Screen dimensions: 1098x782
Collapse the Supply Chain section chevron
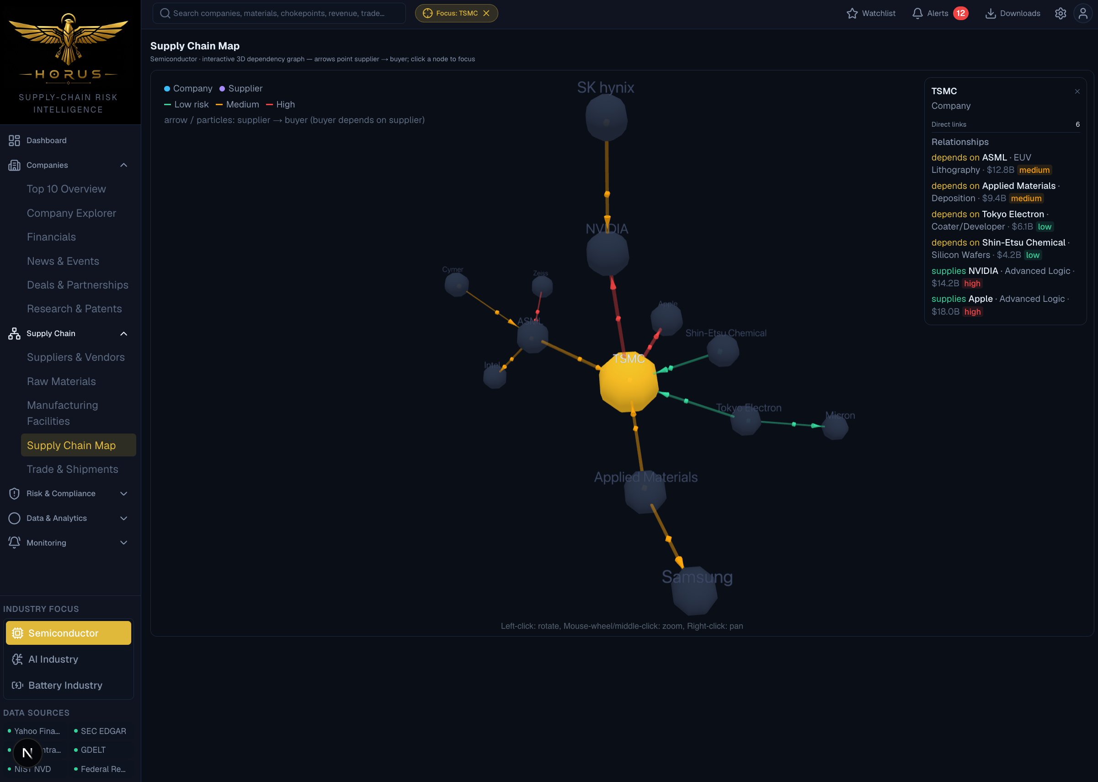124,334
